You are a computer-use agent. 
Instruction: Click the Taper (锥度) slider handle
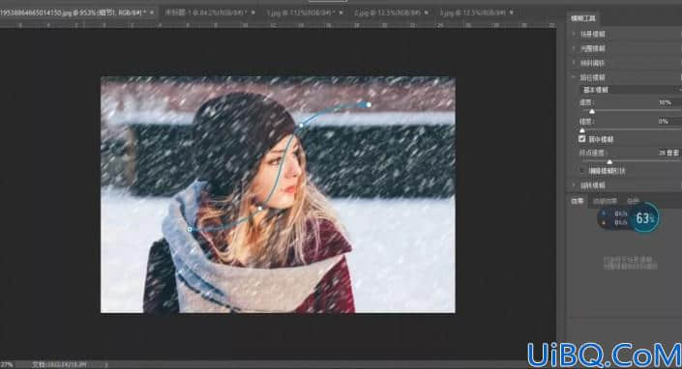(x=582, y=129)
